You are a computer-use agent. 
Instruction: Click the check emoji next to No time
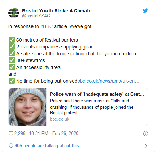12,81
